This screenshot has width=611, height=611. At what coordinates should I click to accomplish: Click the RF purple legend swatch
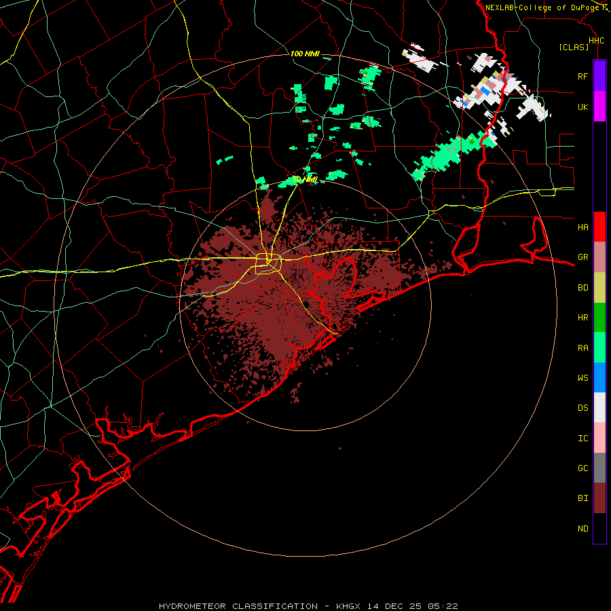tap(599, 76)
